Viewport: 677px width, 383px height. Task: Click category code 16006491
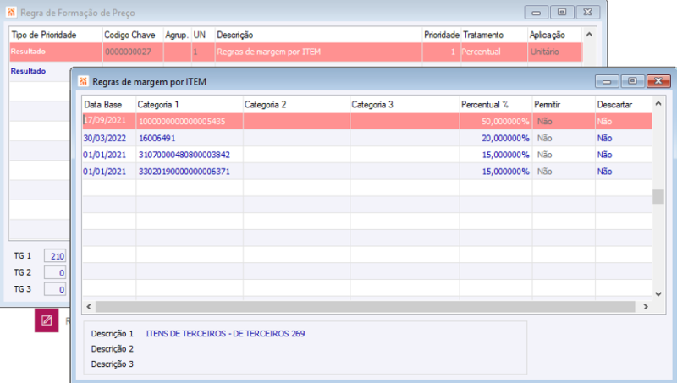pyautogui.click(x=157, y=138)
